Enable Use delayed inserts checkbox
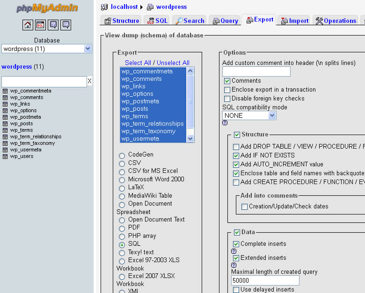This screenshot has width=365, height=293. (x=236, y=290)
